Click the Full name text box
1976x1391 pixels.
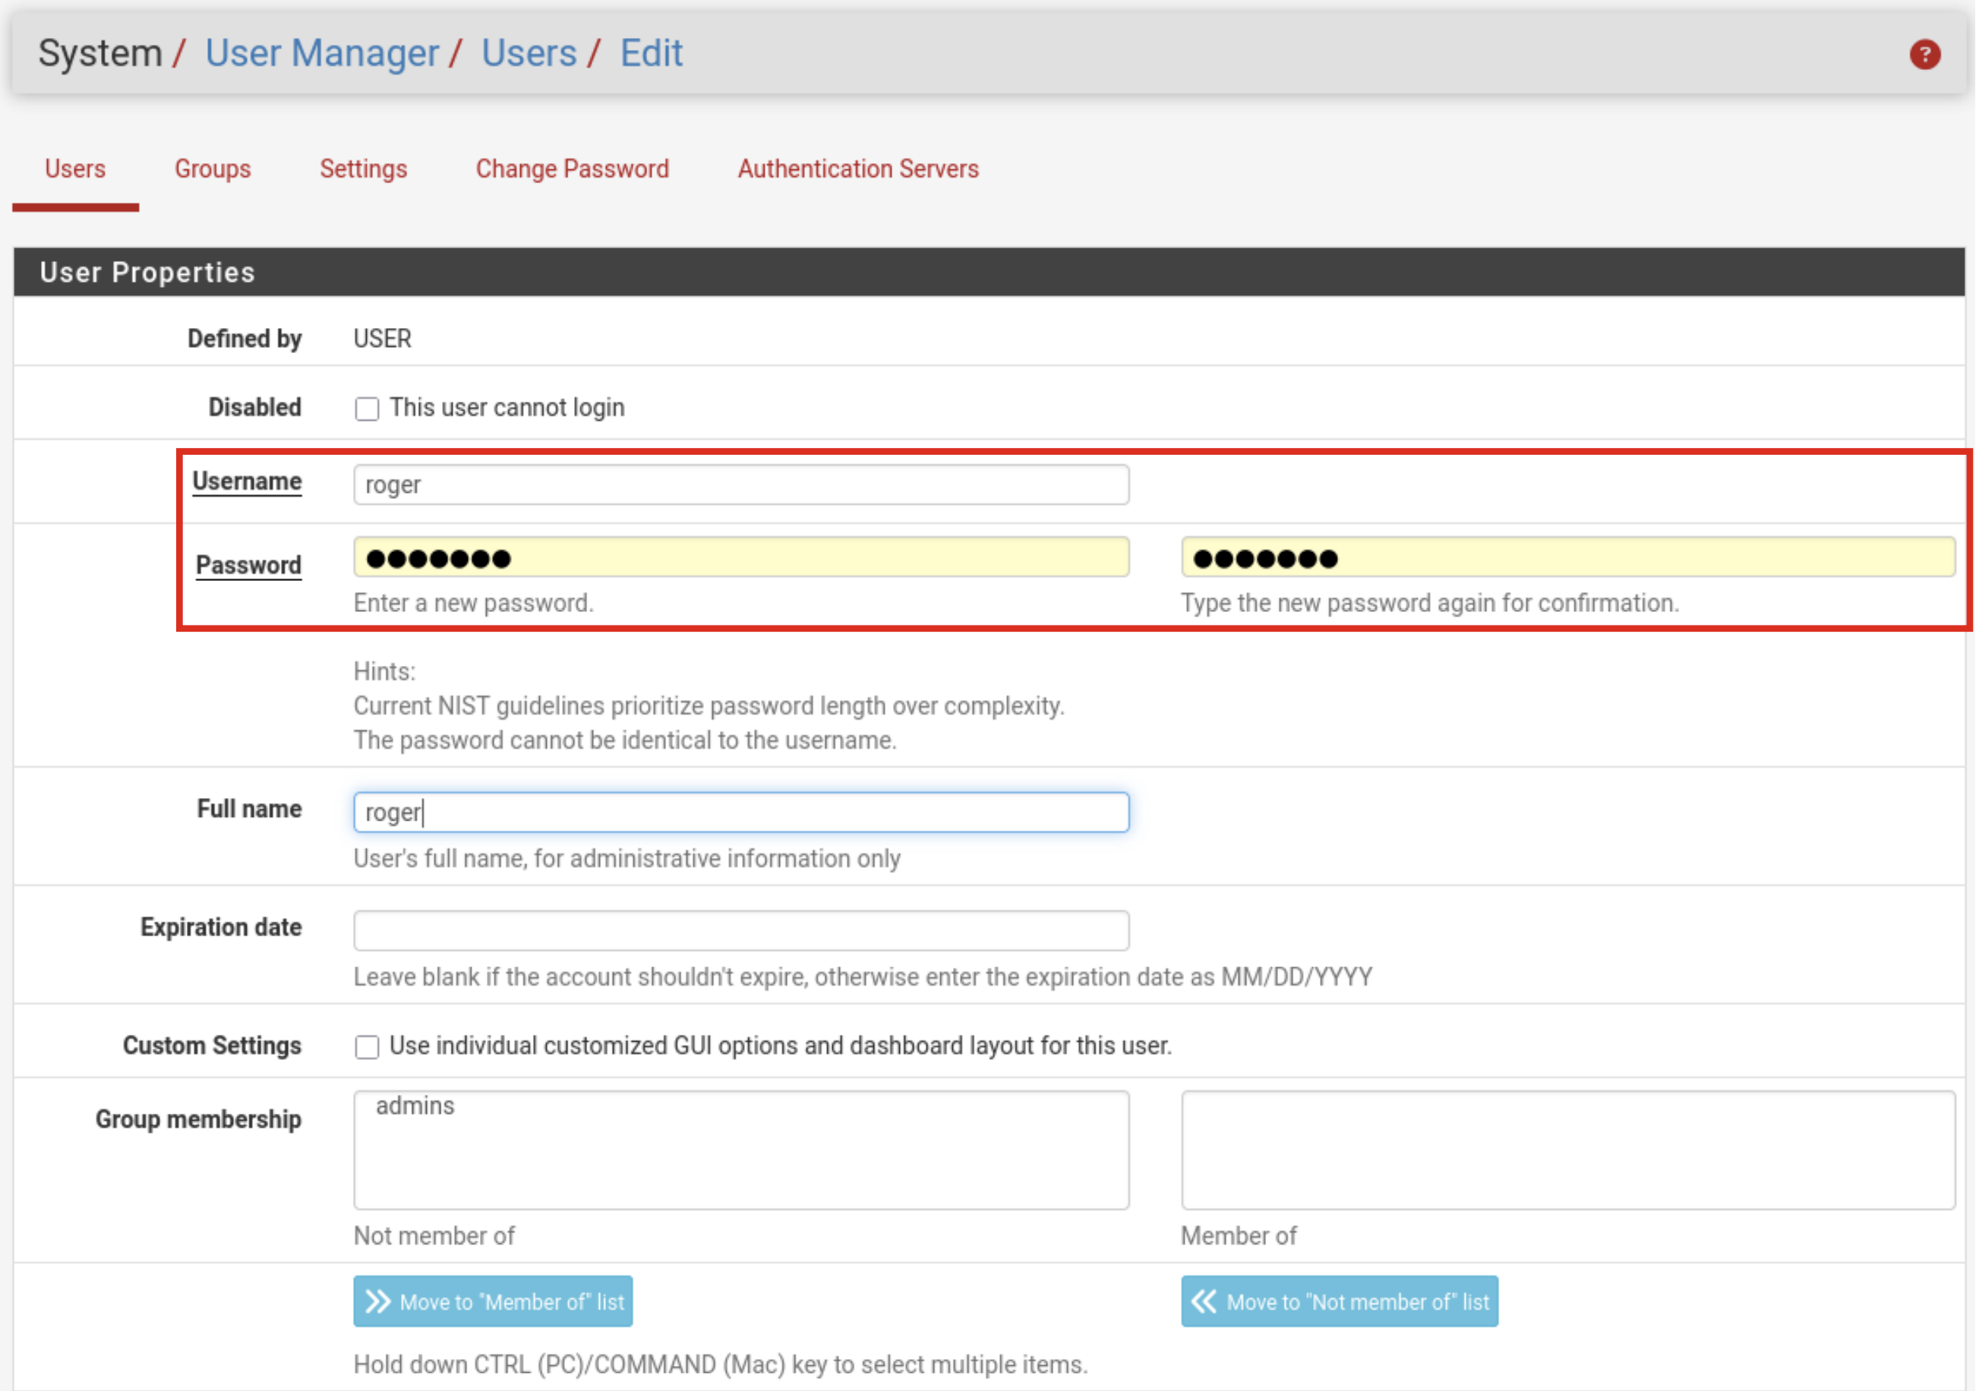(x=740, y=812)
